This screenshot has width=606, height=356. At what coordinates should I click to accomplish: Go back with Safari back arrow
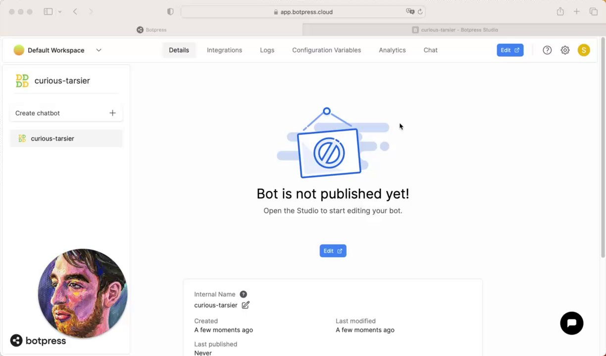75,11
